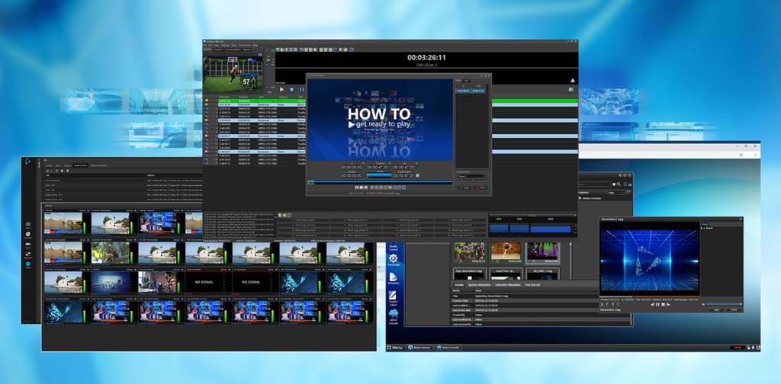Viewport: 781px width, 384px height.
Task: Click the Out timecode field in Trim Window
Action: [404, 168]
